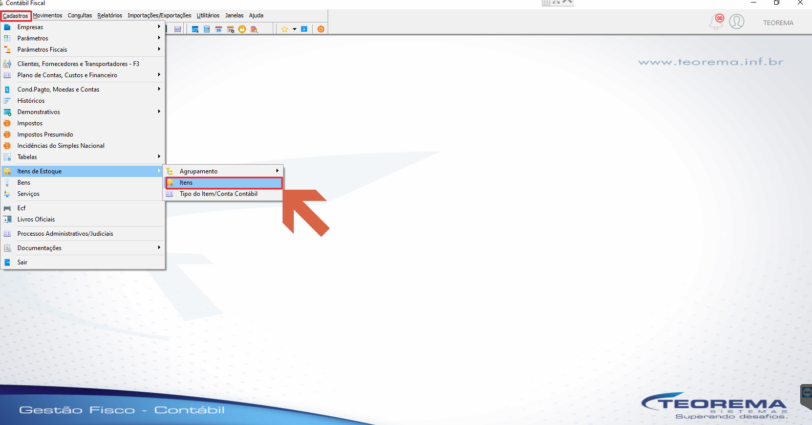Open the notifications bell icon
The image size is (812, 425).
coord(716,22)
